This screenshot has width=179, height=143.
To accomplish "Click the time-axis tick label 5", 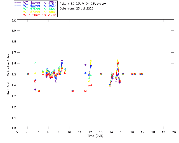I will pyautogui.click(x=17, y=132).
